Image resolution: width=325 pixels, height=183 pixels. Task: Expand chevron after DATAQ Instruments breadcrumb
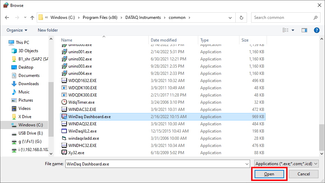coord(165,18)
